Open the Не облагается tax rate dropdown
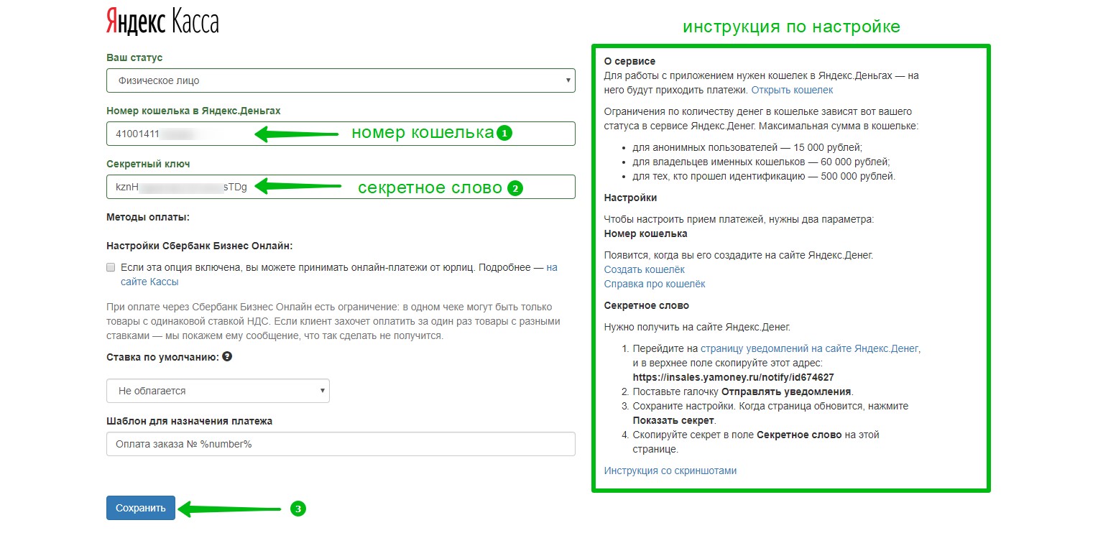The image size is (1098, 533). pos(218,391)
